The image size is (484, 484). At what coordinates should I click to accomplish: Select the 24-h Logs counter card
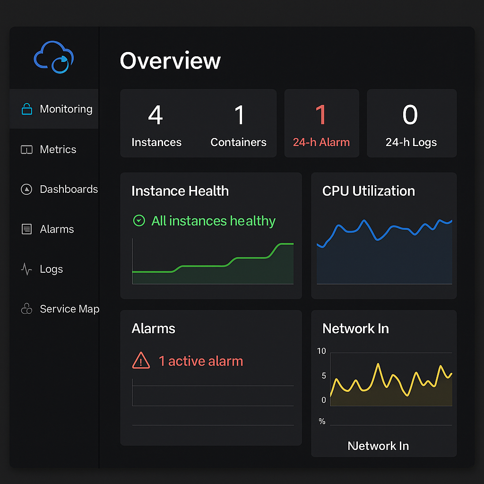point(411,123)
